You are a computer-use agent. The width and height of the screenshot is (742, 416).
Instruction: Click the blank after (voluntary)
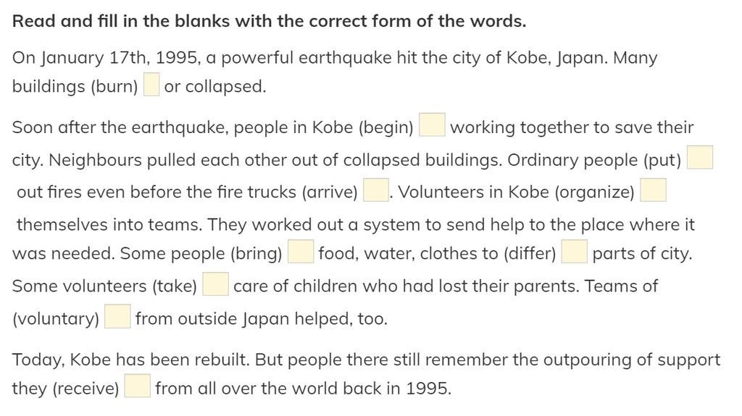click(x=117, y=317)
